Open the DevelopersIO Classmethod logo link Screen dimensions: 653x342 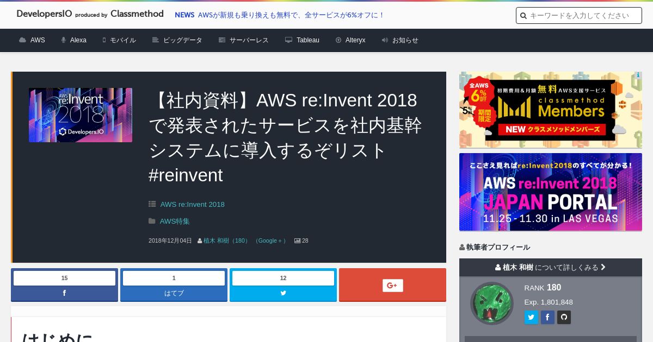tap(90, 14)
